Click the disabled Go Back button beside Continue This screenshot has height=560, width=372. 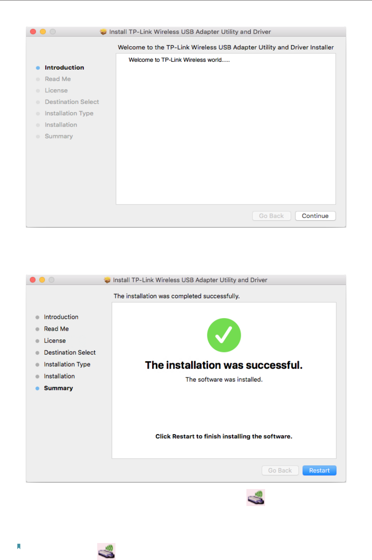coord(271,216)
